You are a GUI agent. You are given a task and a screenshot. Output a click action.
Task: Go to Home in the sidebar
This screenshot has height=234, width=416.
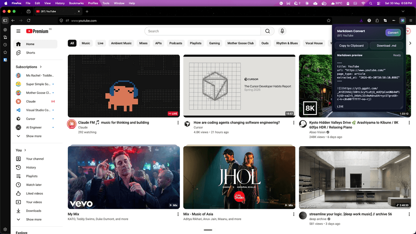[x=35, y=44]
